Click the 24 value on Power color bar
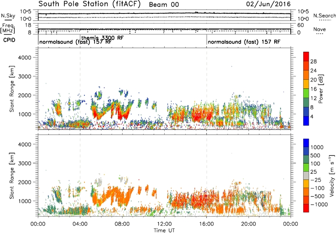The height and width of the screenshot is (233, 336). pos(313,71)
